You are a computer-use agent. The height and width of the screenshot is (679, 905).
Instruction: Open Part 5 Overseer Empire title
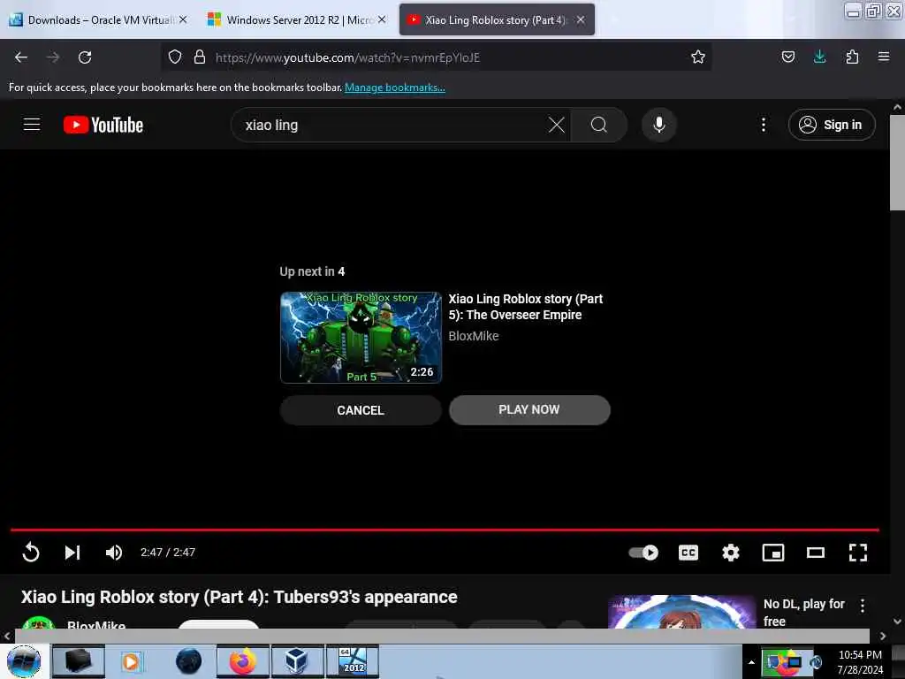pos(525,307)
